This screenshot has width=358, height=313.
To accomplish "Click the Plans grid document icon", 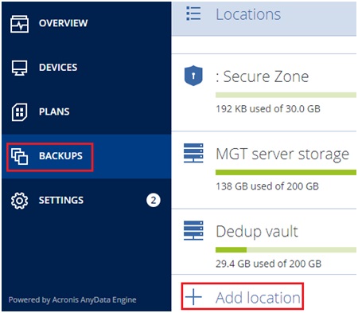I will tap(19, 112).
